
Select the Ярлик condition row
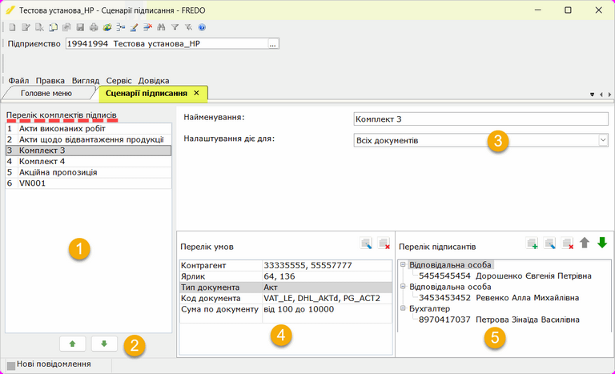coord(286,276)
